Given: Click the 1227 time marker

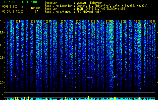Looking at the screenshot, I should [107, 21].
